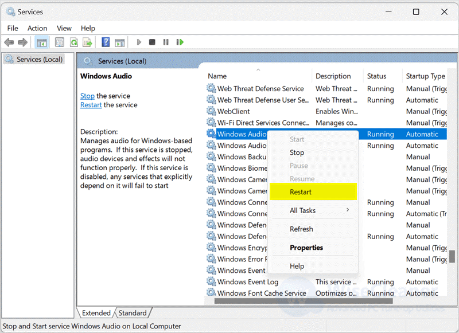Click gear icon of Windows Font Cache Service
This screenshot has height=333, width=459.
click(211, 292)
